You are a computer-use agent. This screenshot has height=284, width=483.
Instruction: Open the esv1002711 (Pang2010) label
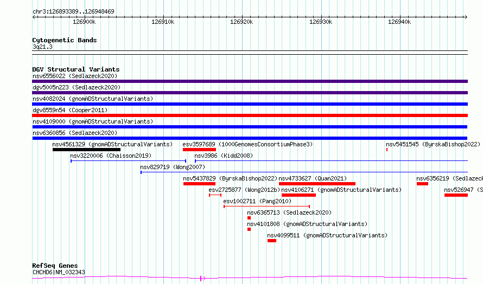257,201
